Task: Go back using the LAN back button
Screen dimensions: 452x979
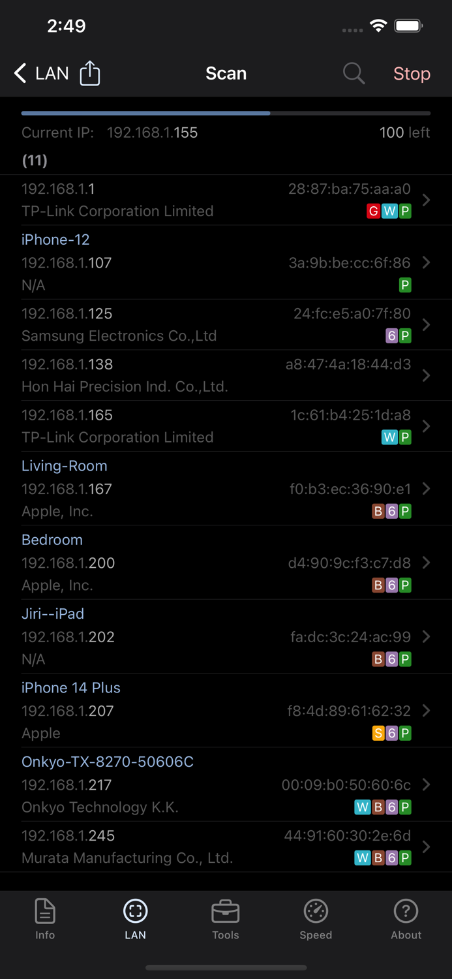Action: click(39, 73)
